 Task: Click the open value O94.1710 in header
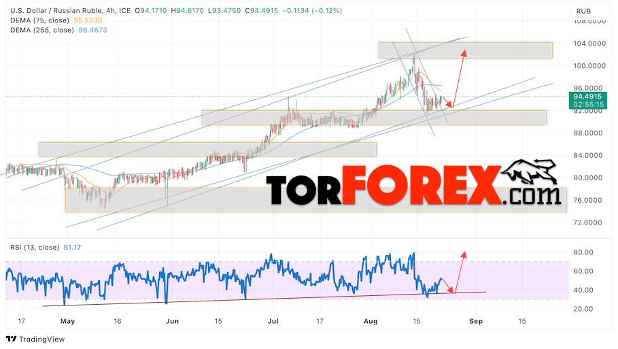pos(151,11)
